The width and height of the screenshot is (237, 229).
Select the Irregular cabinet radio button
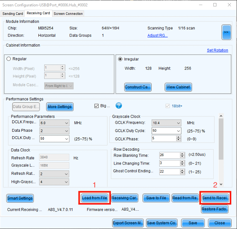click(120, 59)
